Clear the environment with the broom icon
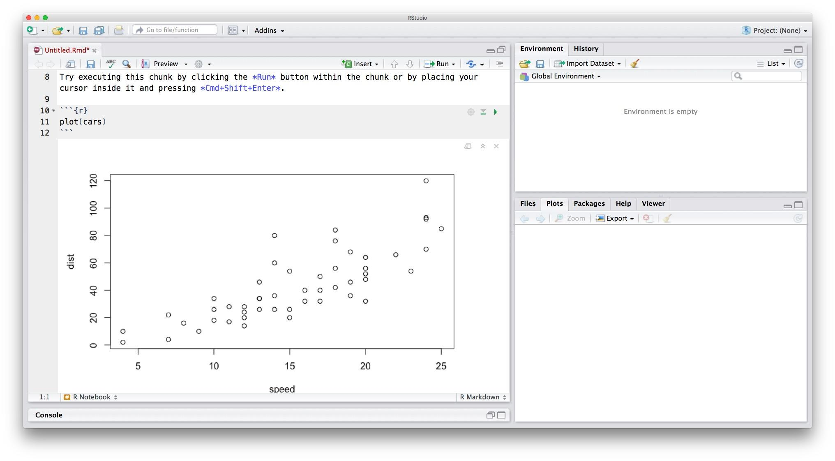This screenshot has height=461, width=835. [x=635, y=63]
